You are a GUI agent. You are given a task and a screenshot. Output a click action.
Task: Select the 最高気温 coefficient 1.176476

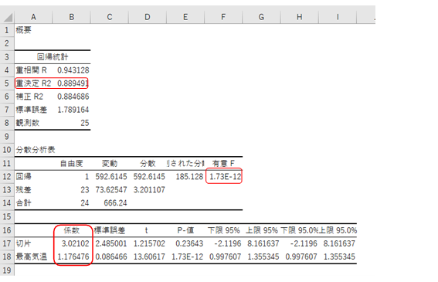73,257
